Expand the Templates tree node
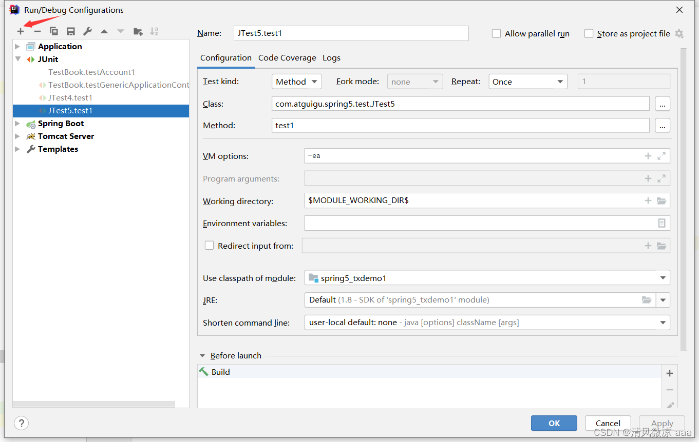This screenshot has width=699, height=442. (18, 149)
